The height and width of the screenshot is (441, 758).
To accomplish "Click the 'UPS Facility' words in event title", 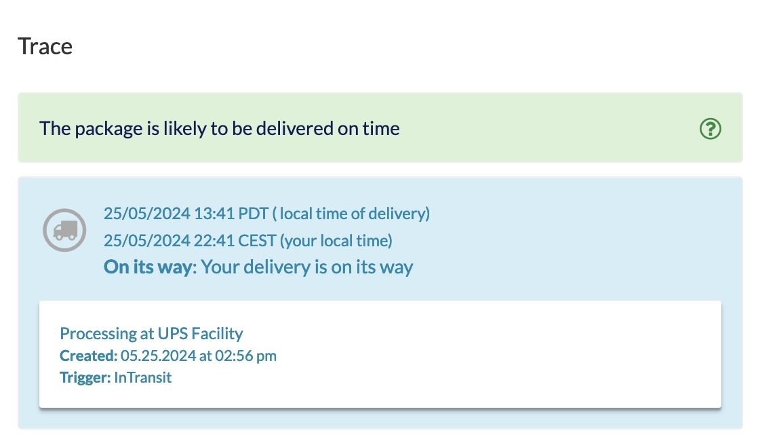I will tap(200, 333).
